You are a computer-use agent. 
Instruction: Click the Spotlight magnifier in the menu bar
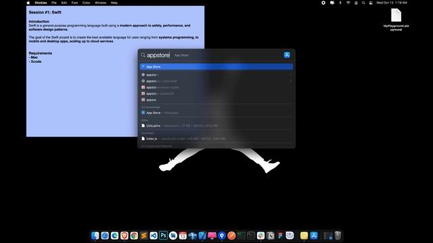[363, 3]
